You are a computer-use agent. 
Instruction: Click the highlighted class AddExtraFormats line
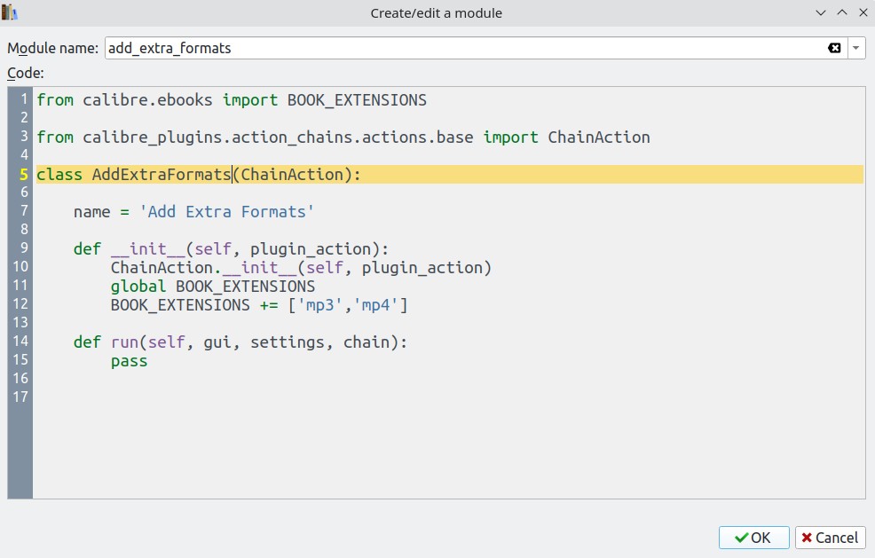click(x=199, y=175)
